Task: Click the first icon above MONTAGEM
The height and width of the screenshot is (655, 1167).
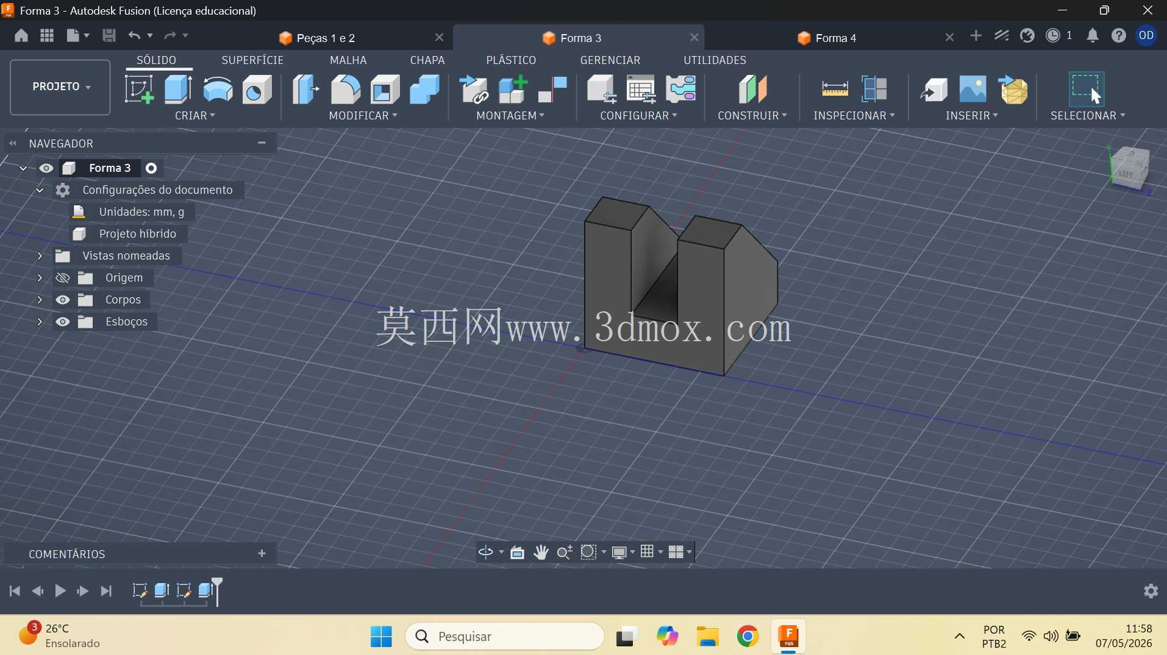Action: click(474, 89)
